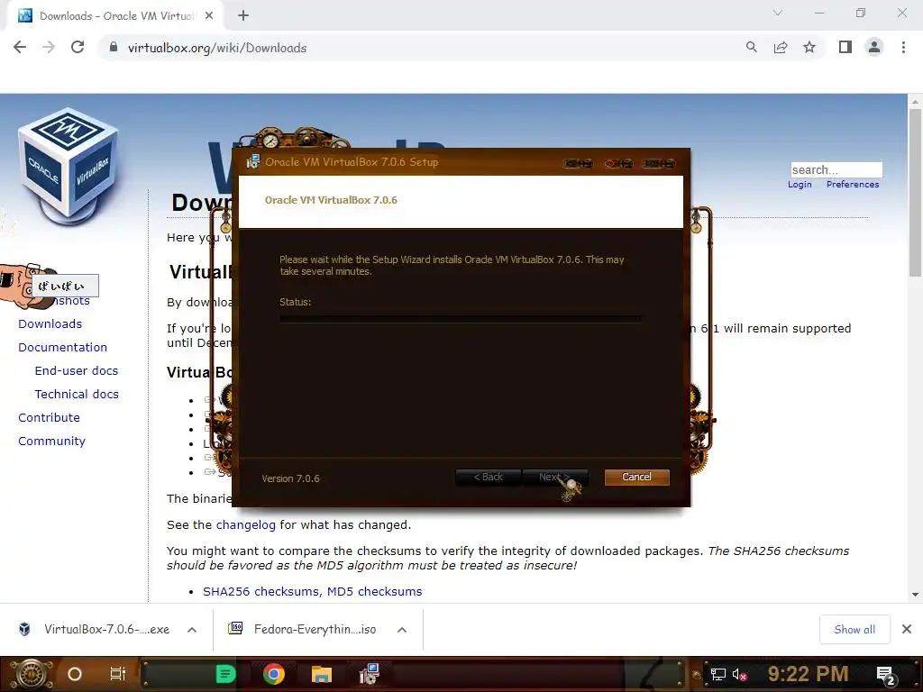
Task: Click the installer status progress bar
Action: 461,319
